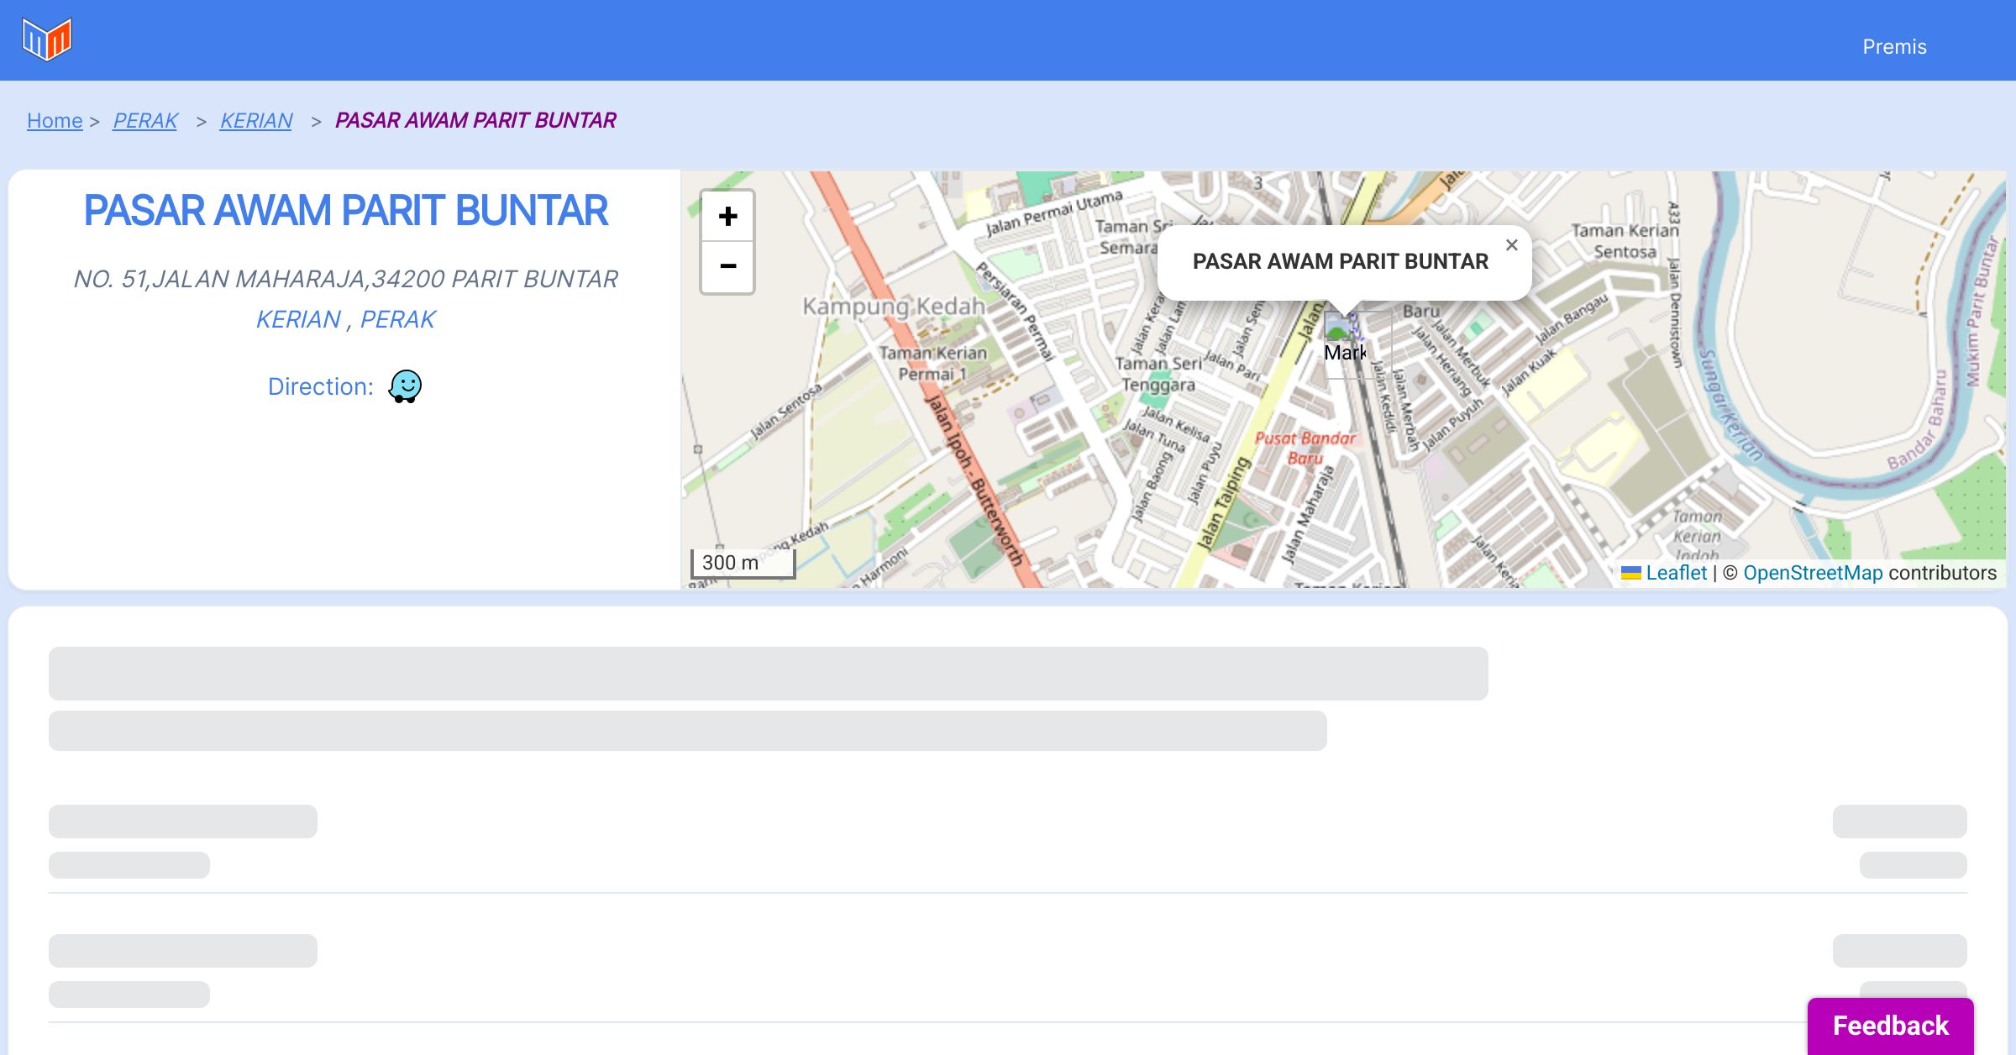
Task: Click the 300 m map scale bar
Action: coord(743,563)
